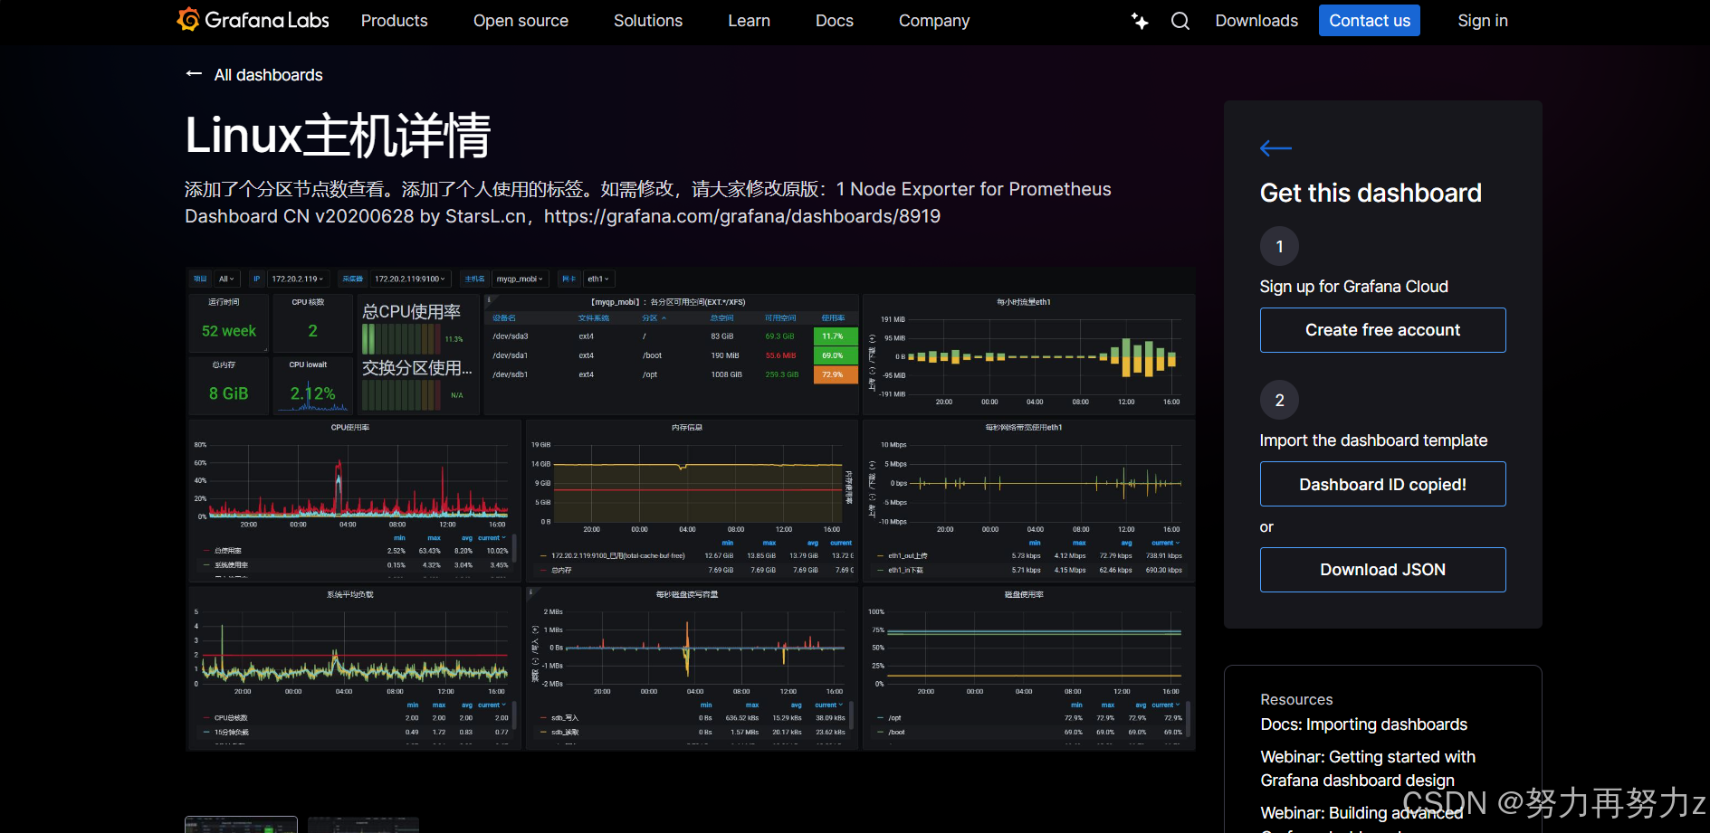Click the 69.0% green usage cell

click(835, 355)
